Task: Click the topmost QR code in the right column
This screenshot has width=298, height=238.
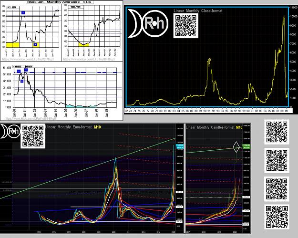Action: (277, 132)
